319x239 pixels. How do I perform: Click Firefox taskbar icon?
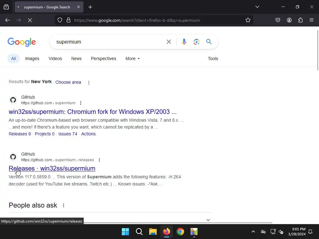click(167, 232)
